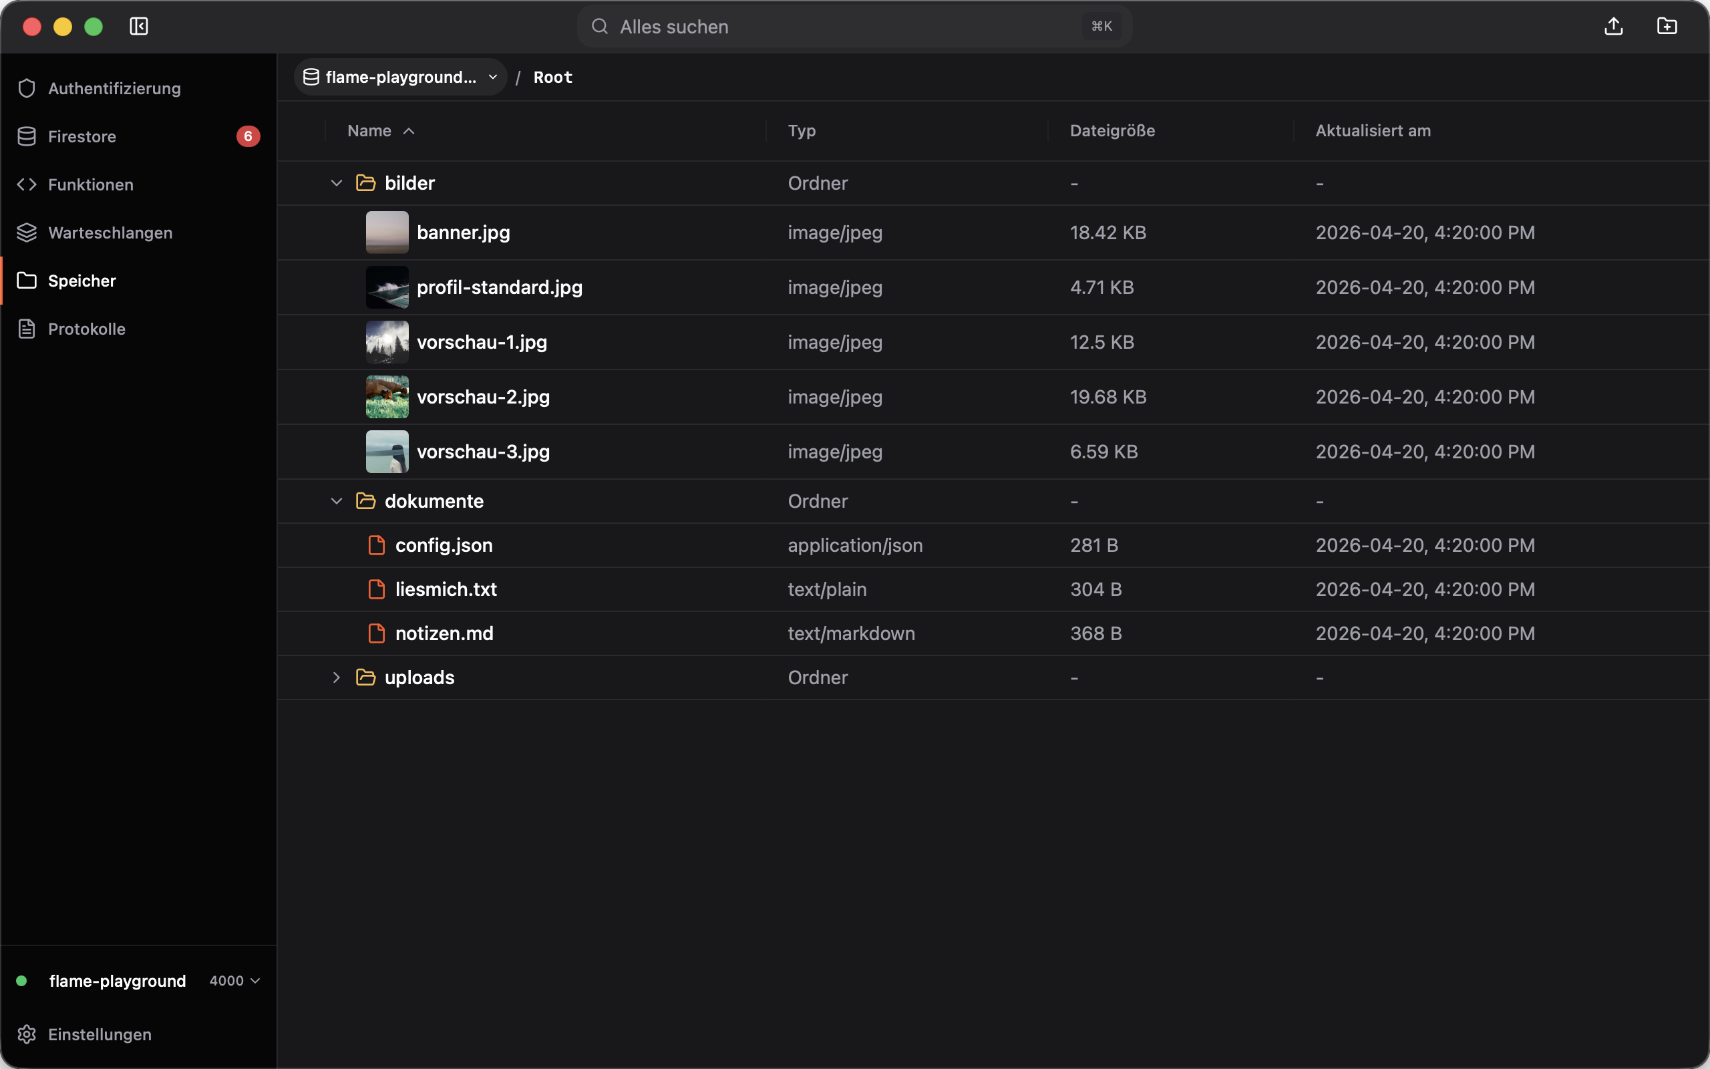The image size is (1710, 1069).
Task: Toggle the sidebar panel icon
Action: [138, 26]
